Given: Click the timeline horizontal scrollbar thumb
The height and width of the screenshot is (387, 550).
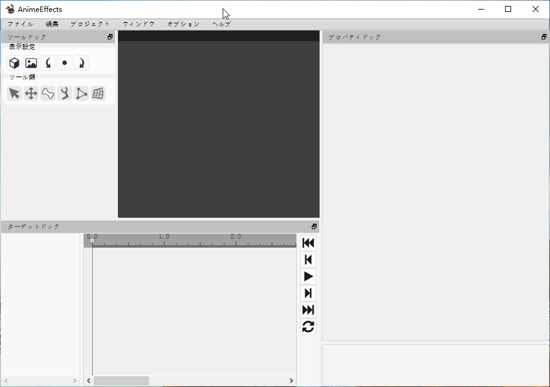Looking at the screenshot, I should [121, 380].
